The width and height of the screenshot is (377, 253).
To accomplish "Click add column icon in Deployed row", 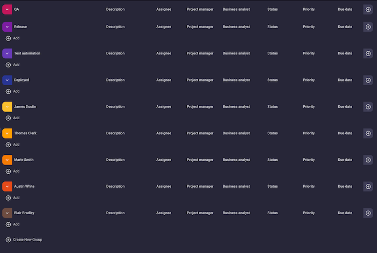I will pyautogui.click(x=368, y=80).
